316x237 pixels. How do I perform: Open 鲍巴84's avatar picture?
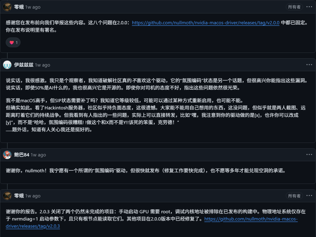(x=7, y=155)
